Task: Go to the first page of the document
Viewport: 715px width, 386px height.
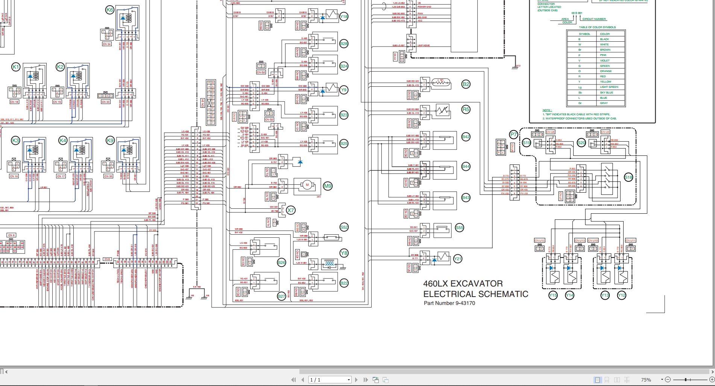Action: point(293,380)
